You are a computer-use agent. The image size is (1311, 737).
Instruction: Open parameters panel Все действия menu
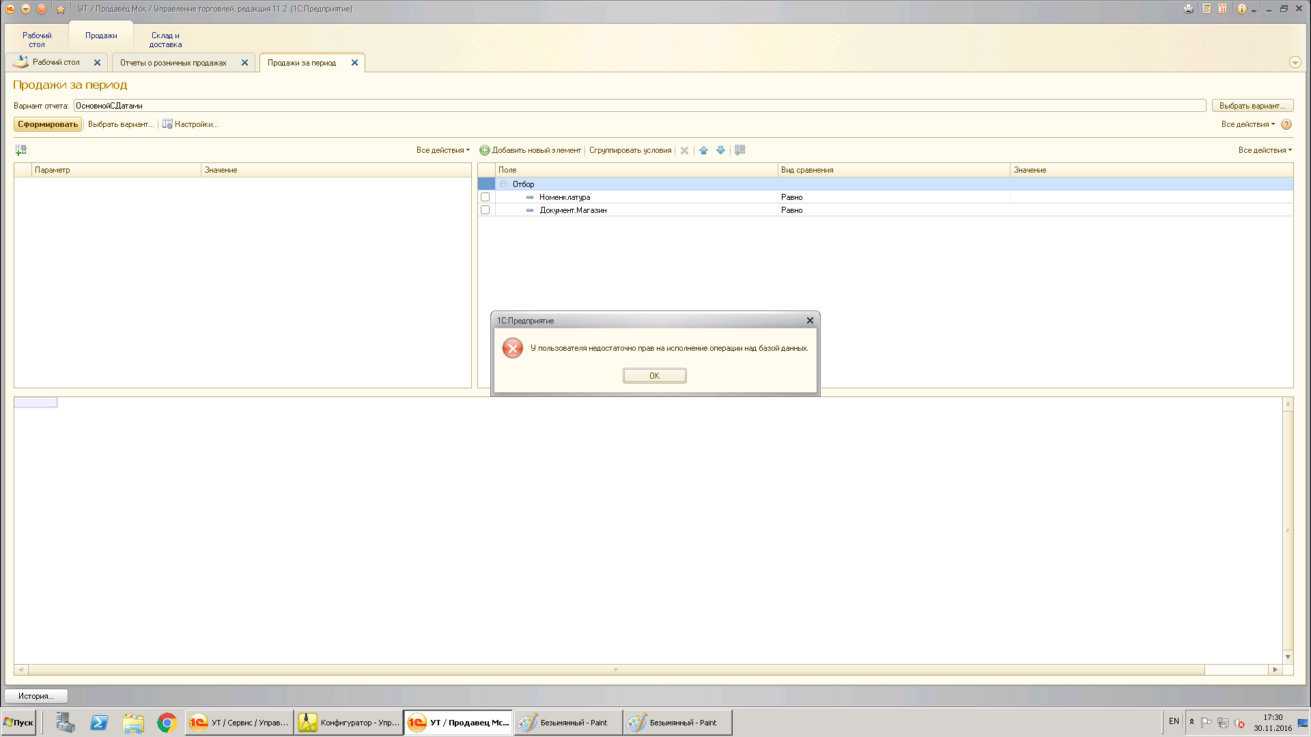tap(442, 150)
